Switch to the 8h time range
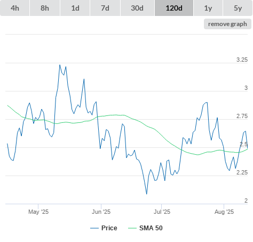 point(45,8)
